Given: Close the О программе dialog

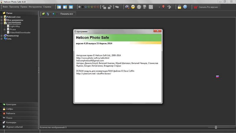Looking at the screenshot, I should pyautogui.click(x=158, y=31).
